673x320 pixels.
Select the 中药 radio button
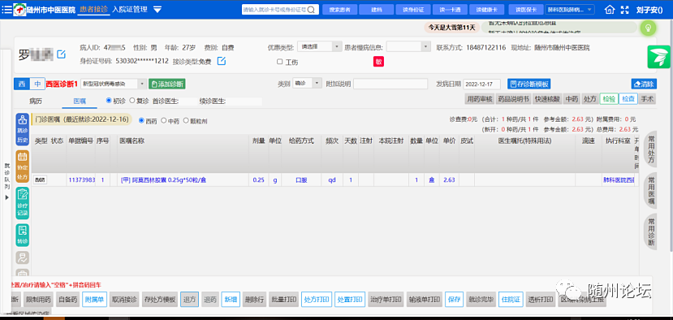(x=163, y=121)
